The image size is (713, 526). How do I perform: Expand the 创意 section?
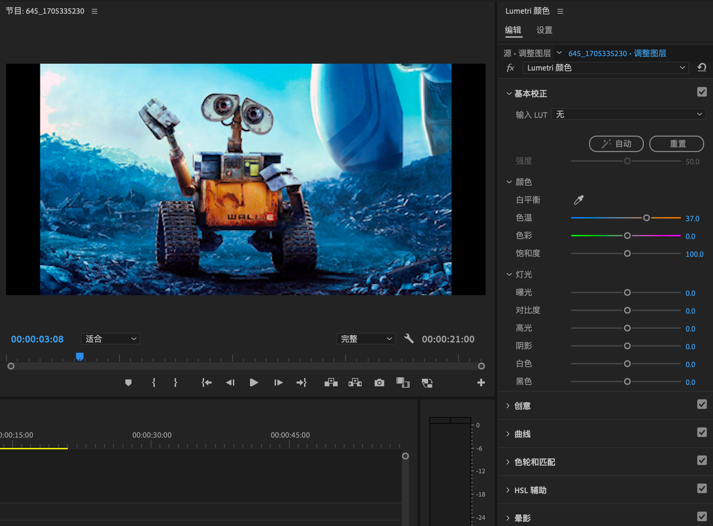[x=508, y=406]
